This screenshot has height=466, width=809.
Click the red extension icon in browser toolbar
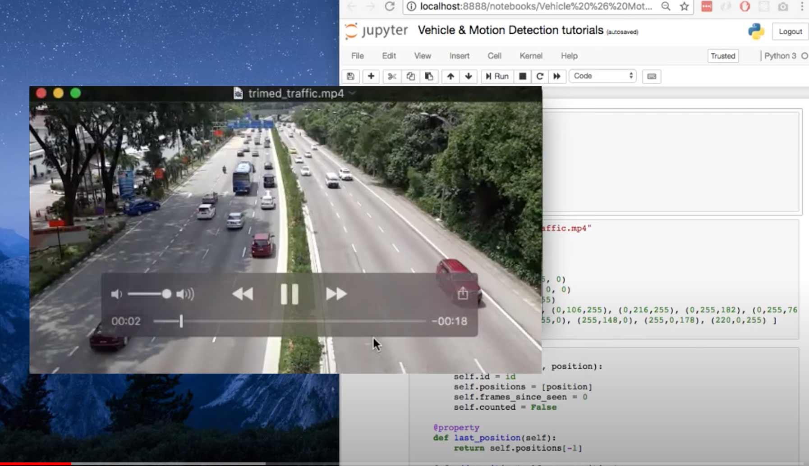[707, 6]
